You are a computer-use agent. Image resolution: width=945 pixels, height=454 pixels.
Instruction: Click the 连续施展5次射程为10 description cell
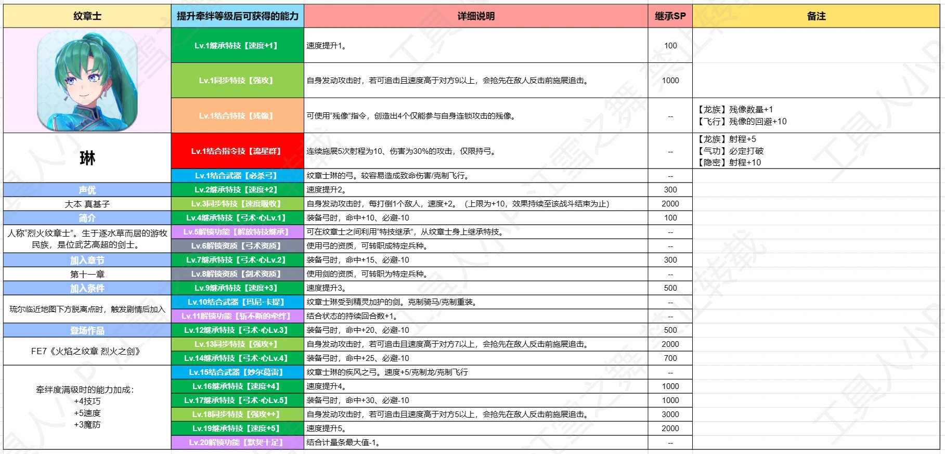(x=476, y=151)
